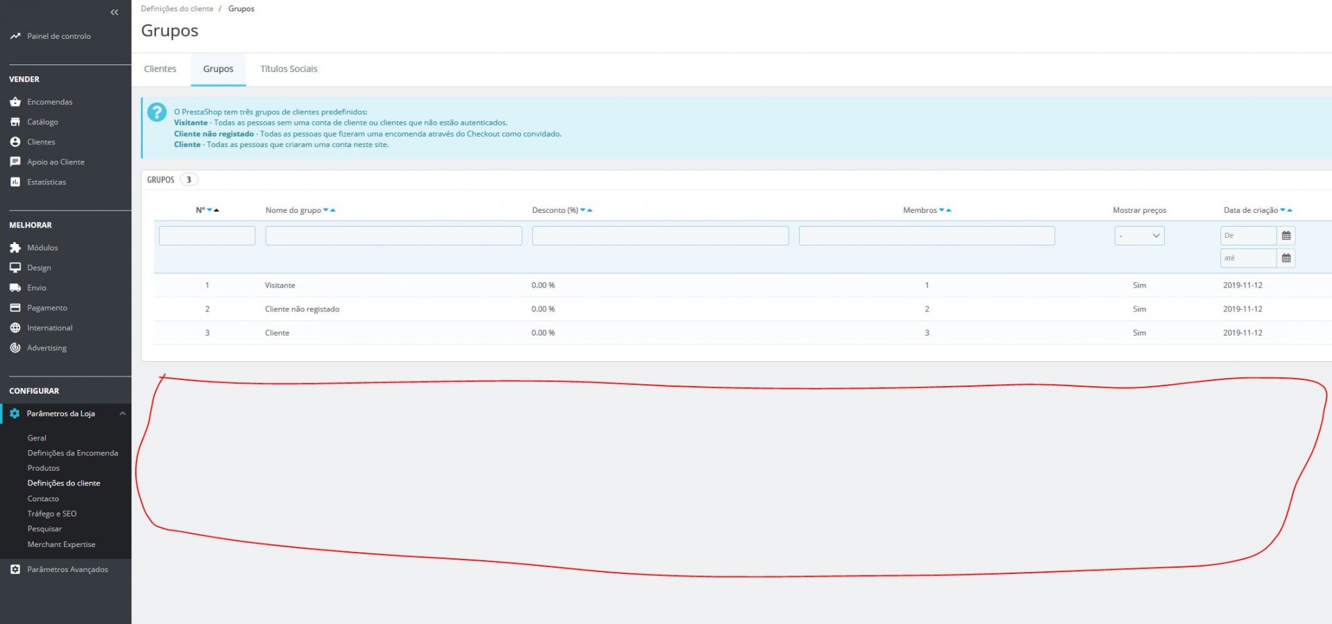The height and width of the screenshot is (624, 1332).
Task: Open Definições do cliente submenu item
Action: [x=64, y=483]
